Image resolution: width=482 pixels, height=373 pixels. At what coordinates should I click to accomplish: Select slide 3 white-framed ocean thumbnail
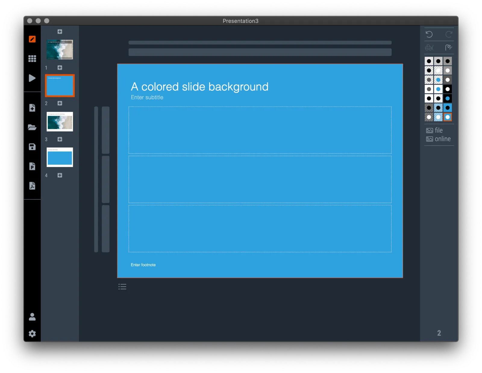point(60,122)
